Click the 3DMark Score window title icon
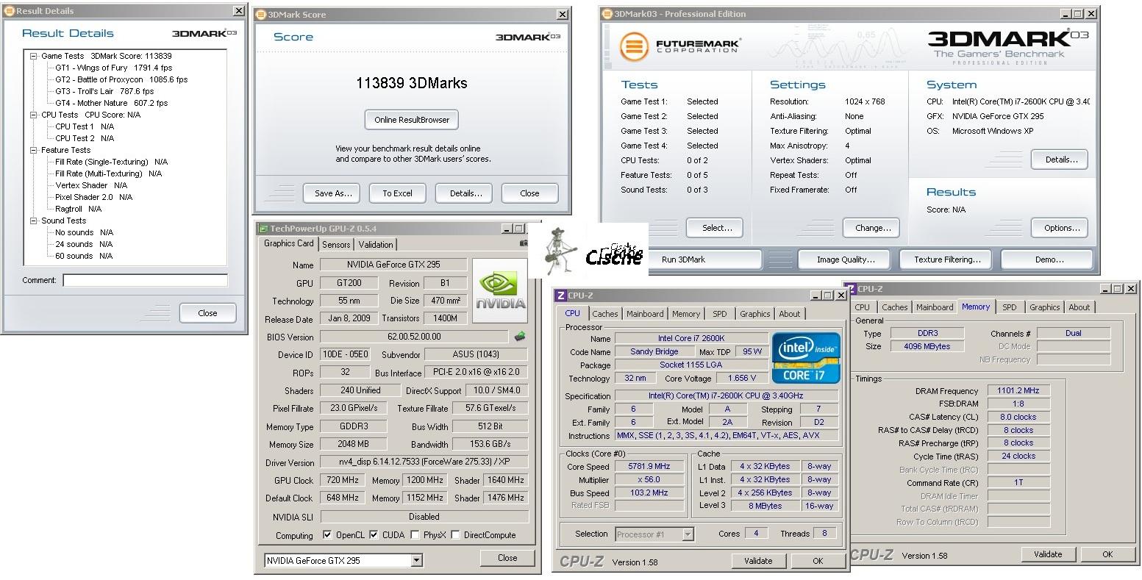 tap(261, 15)
